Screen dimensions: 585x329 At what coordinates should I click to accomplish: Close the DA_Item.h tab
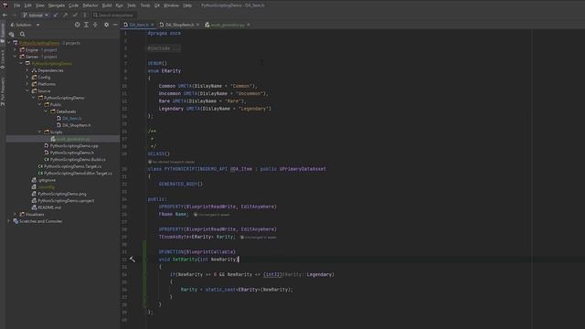tap(153, 25)
